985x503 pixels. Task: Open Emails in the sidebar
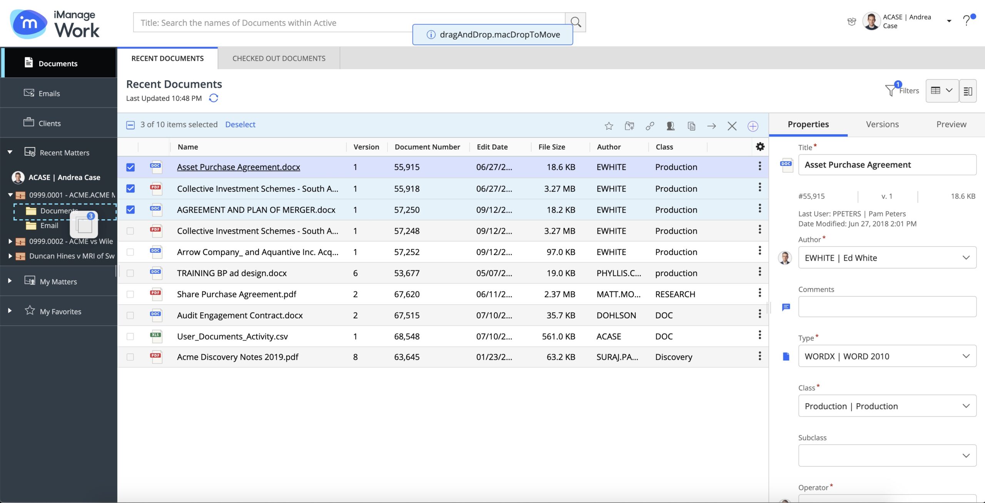[58, 93]
